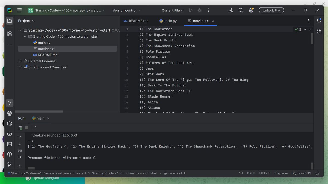The image size is (328, 184).
Task: Stop the running process
Action: click(x=27, y=128)
